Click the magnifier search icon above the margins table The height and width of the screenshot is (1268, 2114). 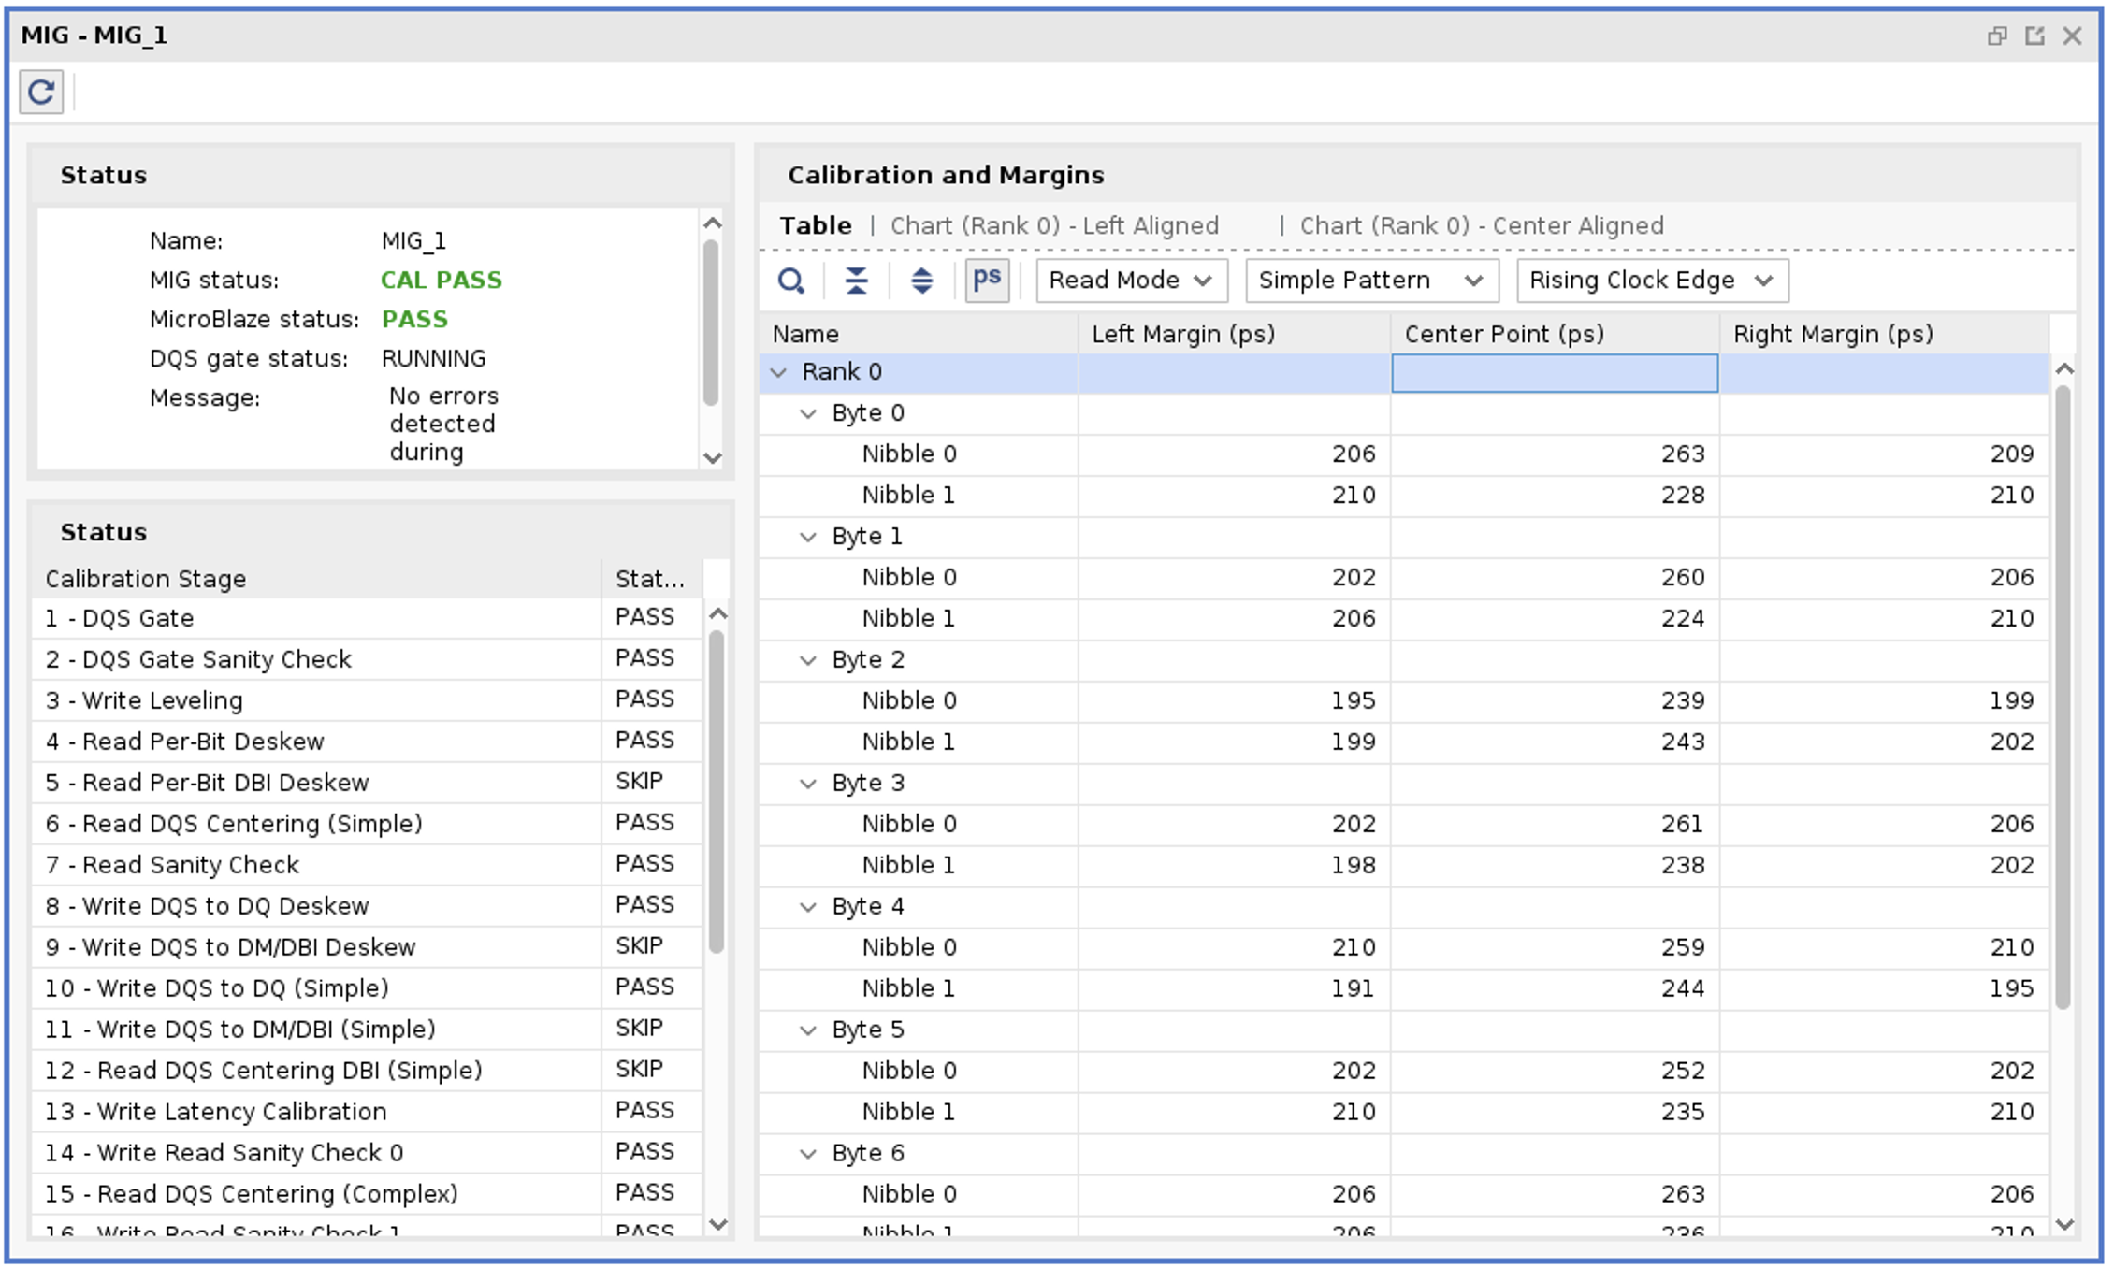coord(790,280)
